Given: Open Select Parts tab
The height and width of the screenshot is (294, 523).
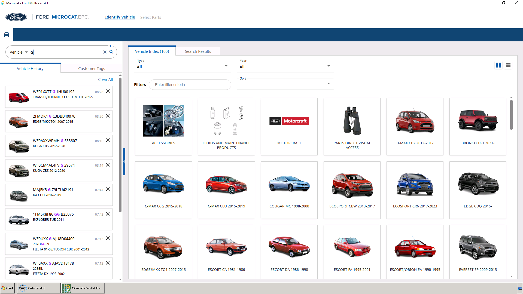Looking at the screenshot, I should pyautogui.click(x=151, y=17).
